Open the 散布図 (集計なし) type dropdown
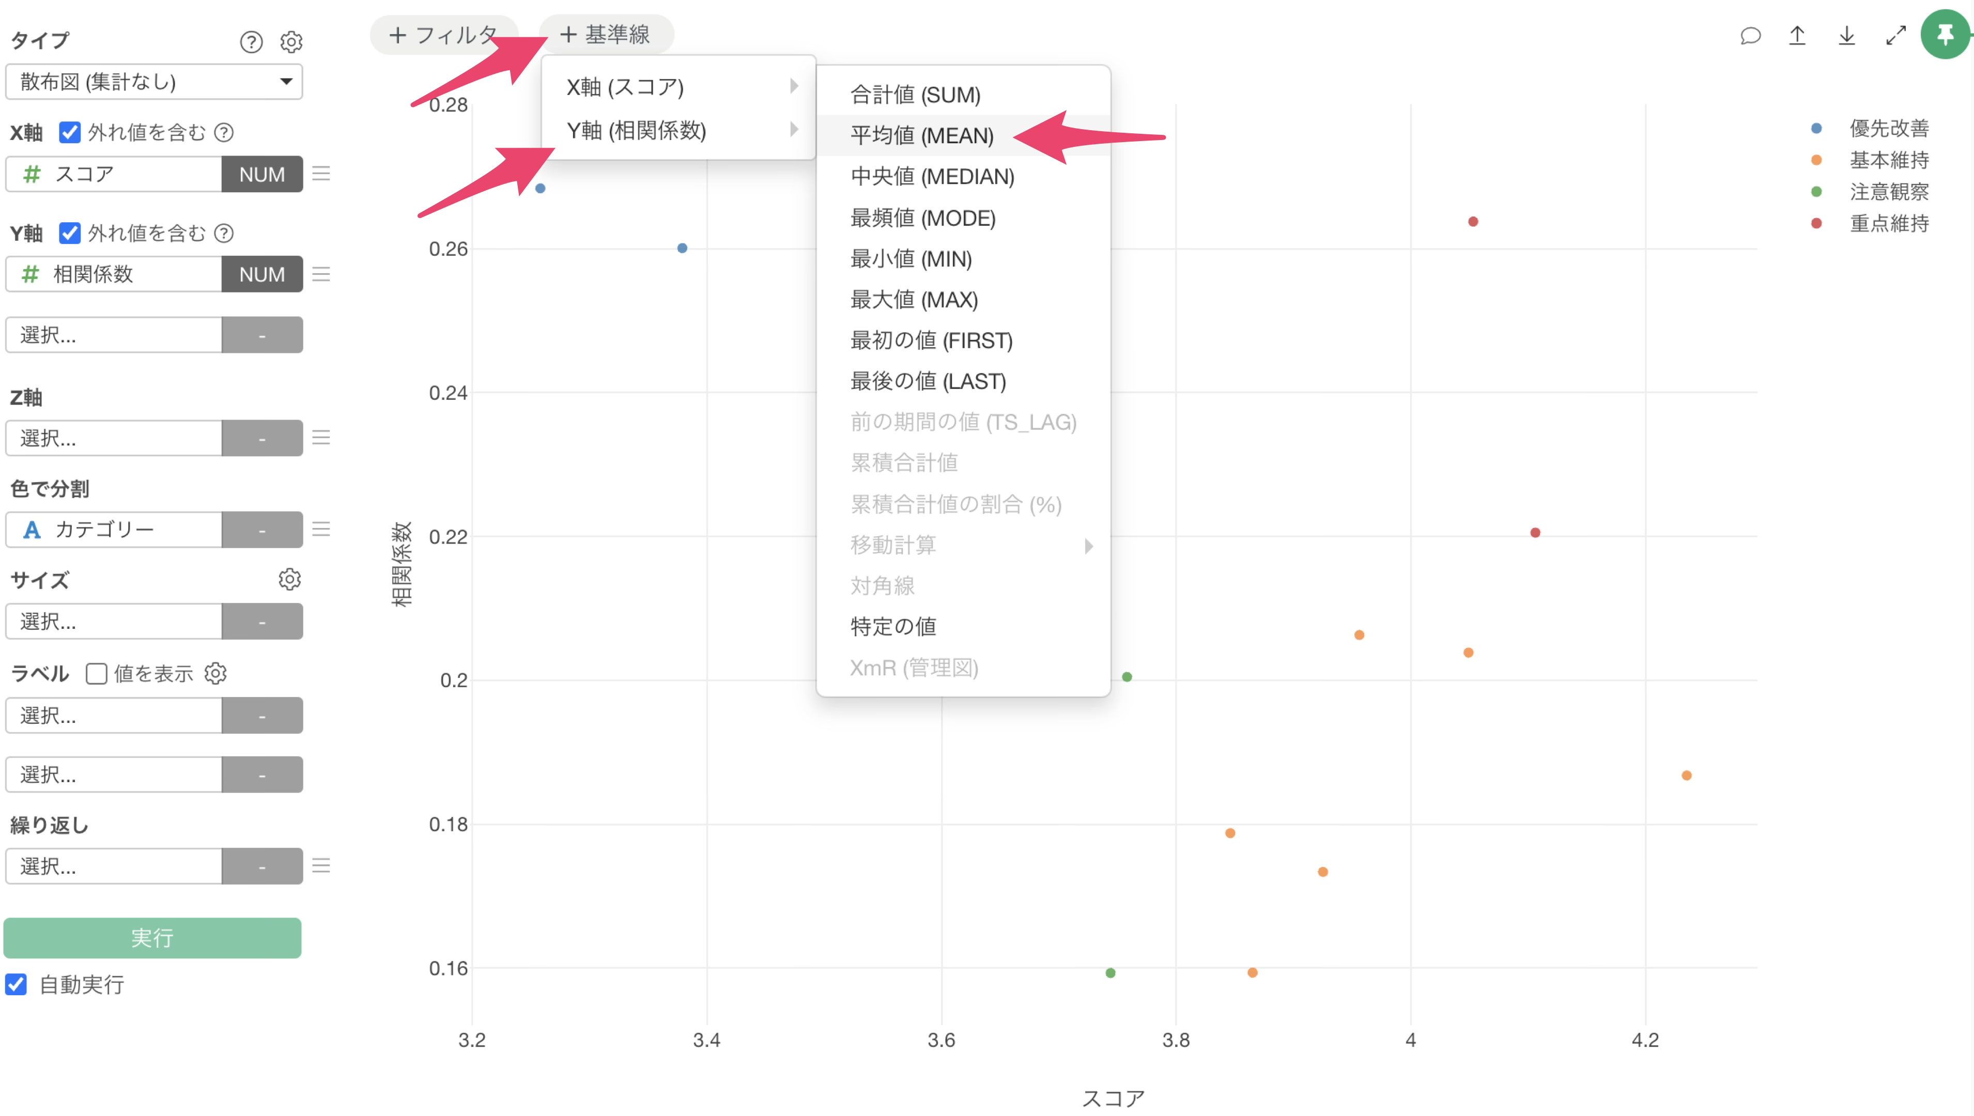Viewport: 1974px width, 1116px height. 153,82
